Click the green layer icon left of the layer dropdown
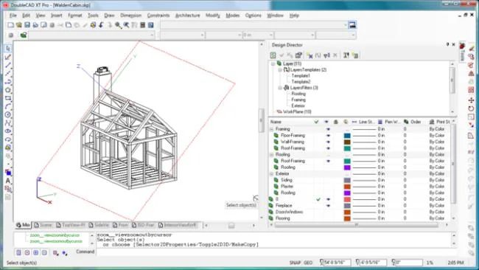This screenshot has height=270, width=479. 24,35
